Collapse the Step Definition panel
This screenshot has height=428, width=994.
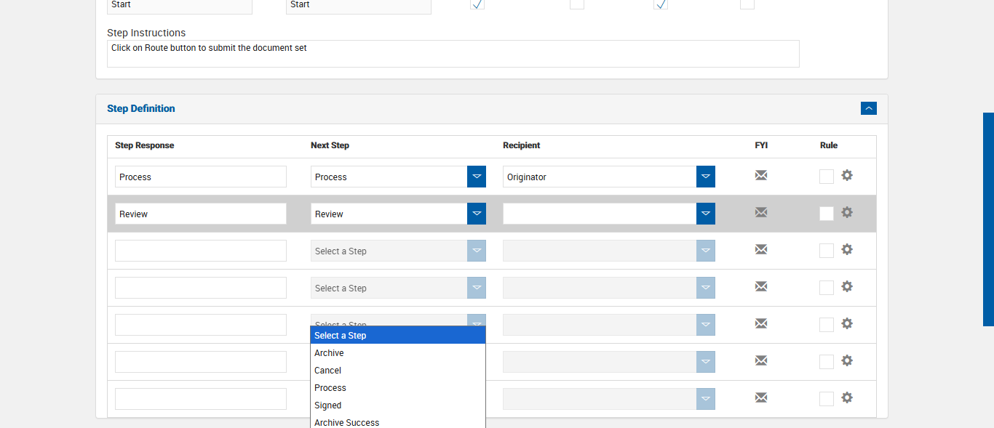[869, 108]
